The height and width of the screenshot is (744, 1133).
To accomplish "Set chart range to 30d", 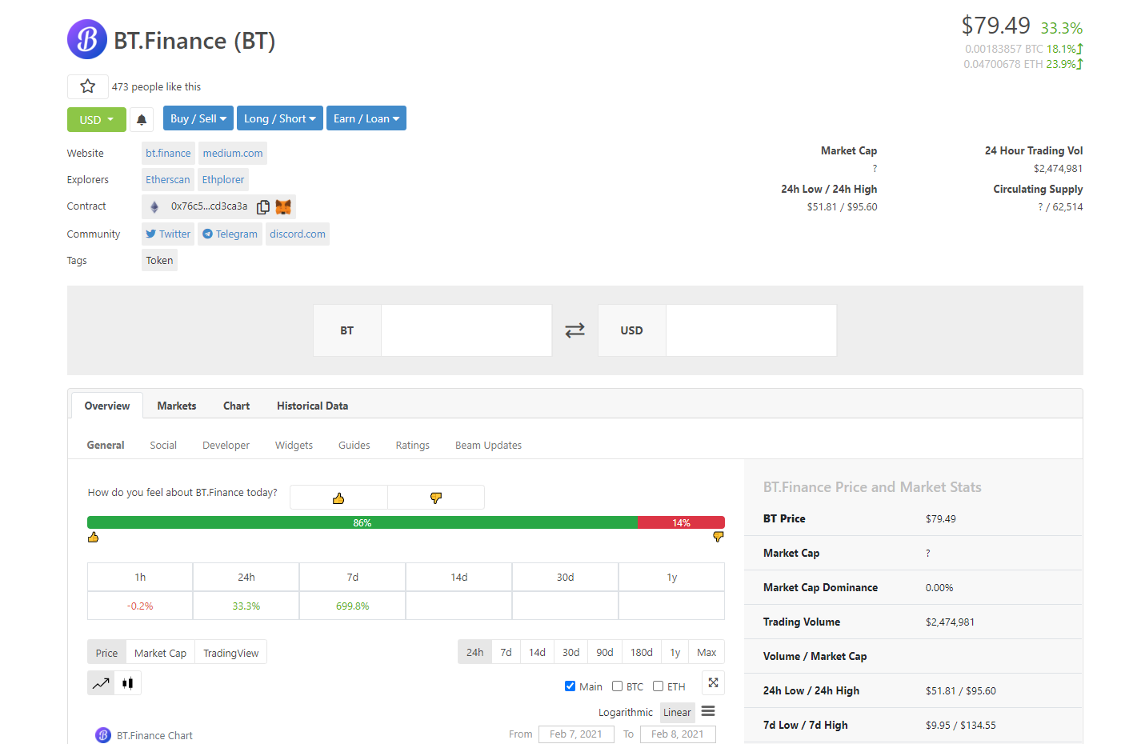I will coord(571,652).
